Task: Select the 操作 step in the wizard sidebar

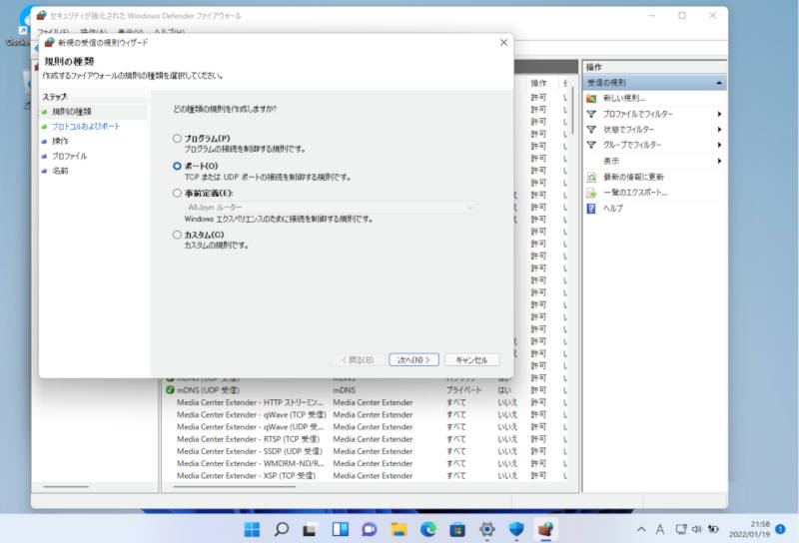Action: [x=60, y=141]
